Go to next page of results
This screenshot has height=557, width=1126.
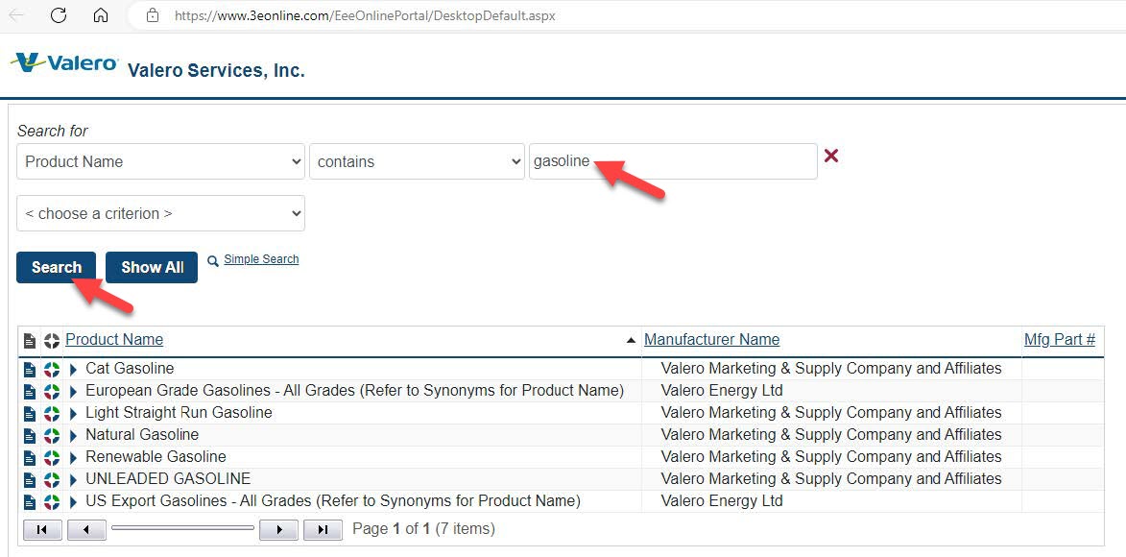[x=278, y=530]
